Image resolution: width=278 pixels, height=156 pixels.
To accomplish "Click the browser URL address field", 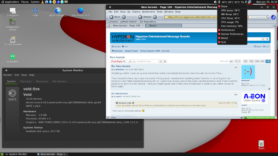I will point(191,17).
